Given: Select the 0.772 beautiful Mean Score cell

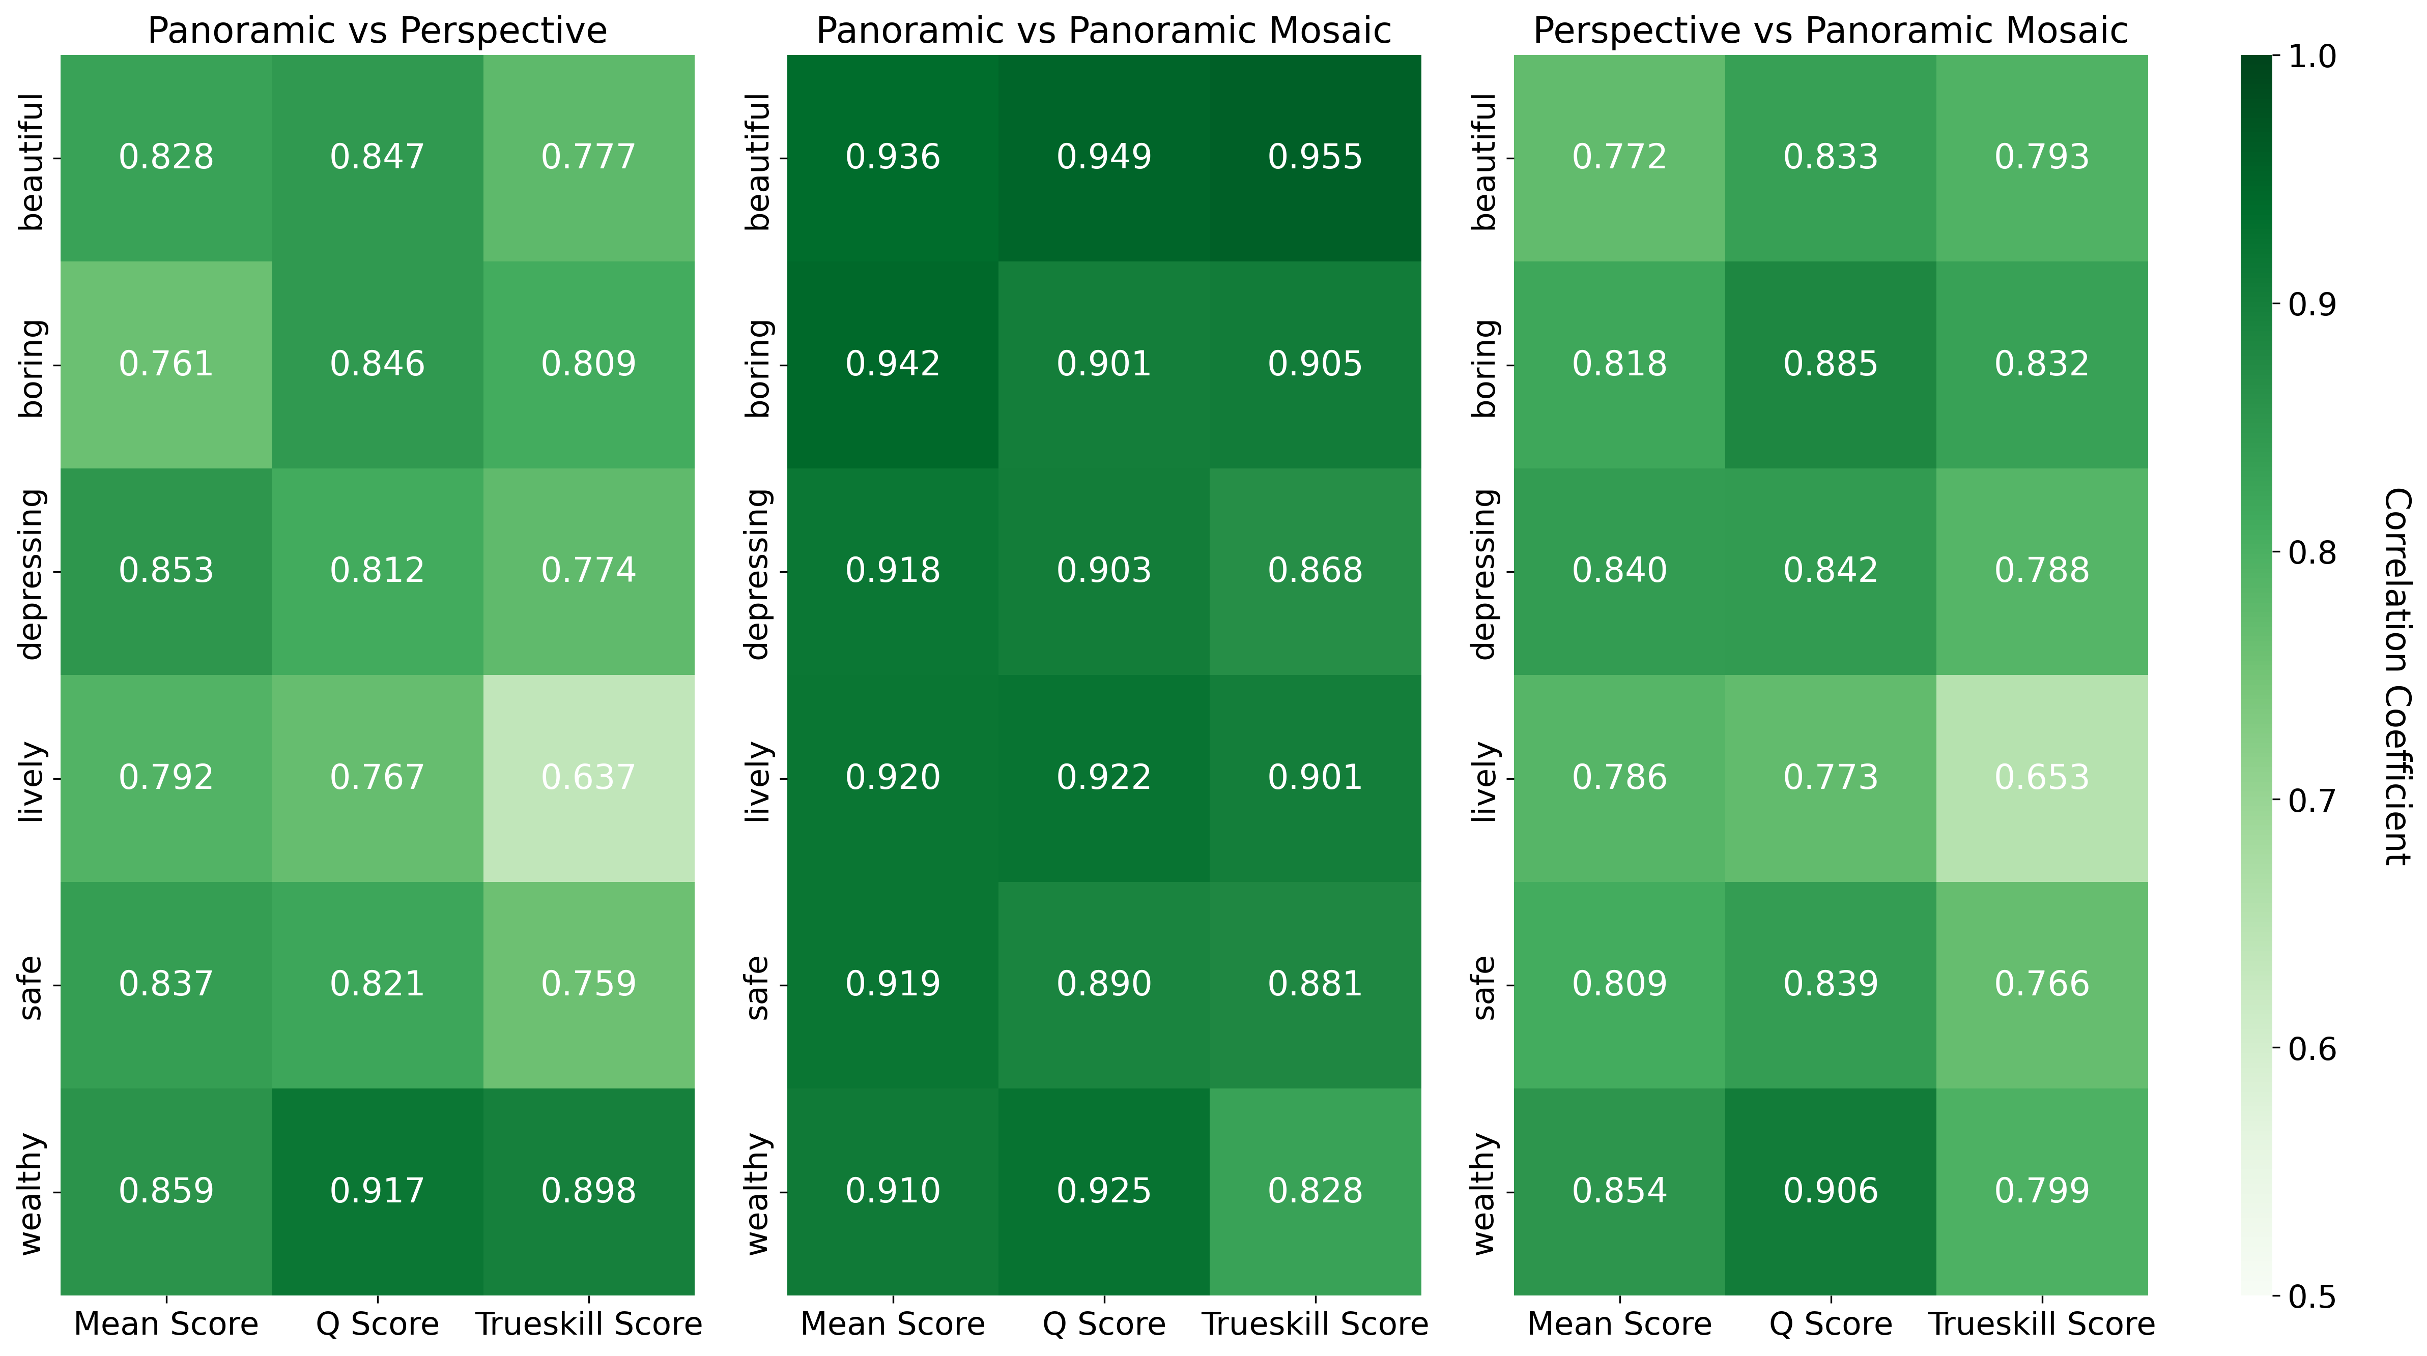Looking at the screenshot, I should 1619,157.
